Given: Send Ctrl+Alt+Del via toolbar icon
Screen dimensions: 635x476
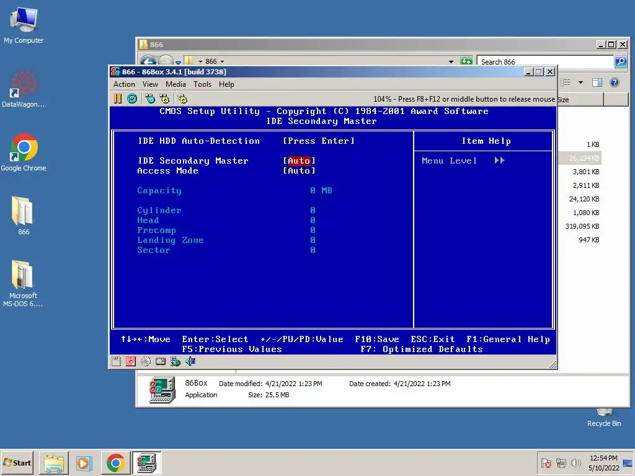Looking at the screenshot, I should [x=150, y=99].
